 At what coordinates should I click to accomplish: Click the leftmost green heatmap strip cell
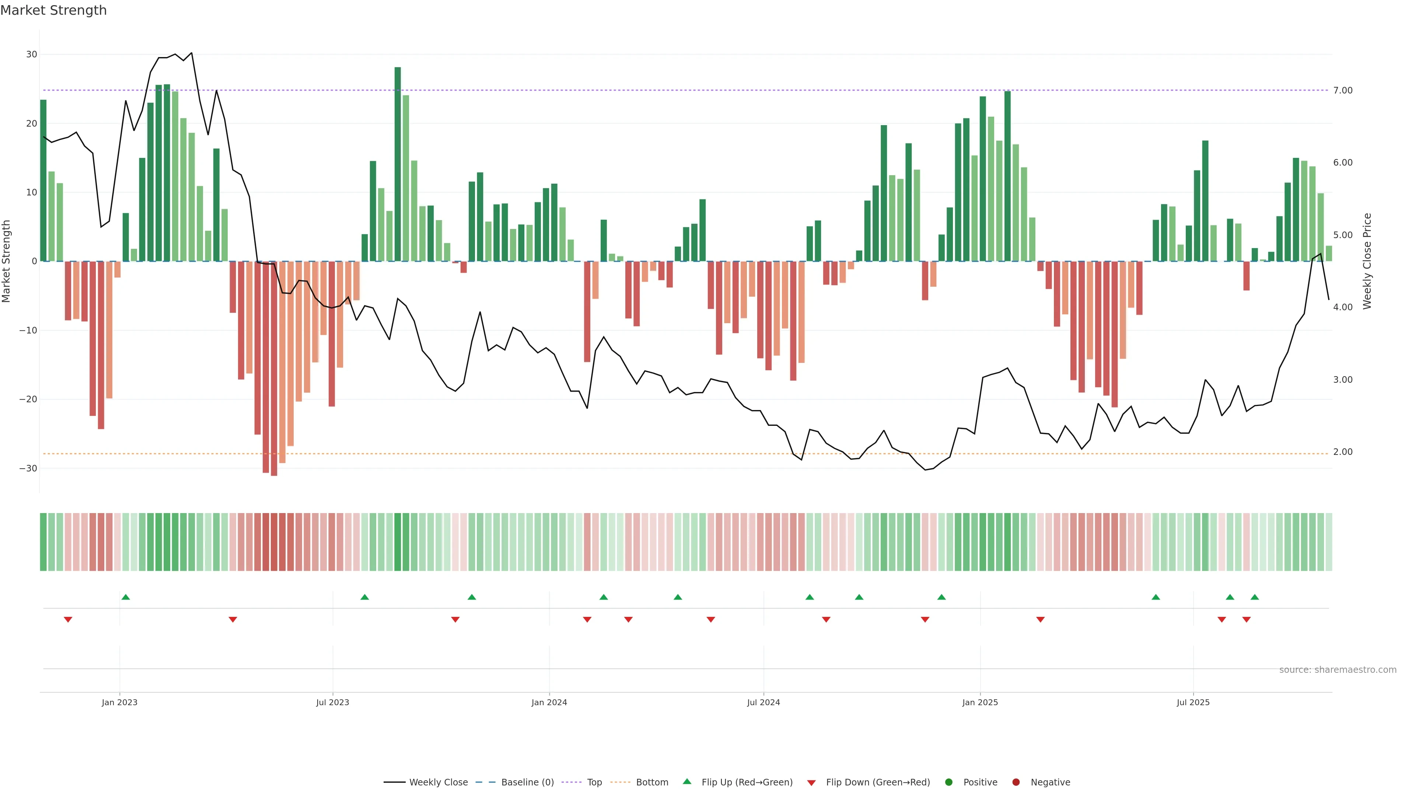[43, 542]
